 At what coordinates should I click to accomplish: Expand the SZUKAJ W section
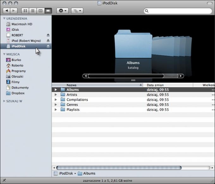tap(4, 101)
